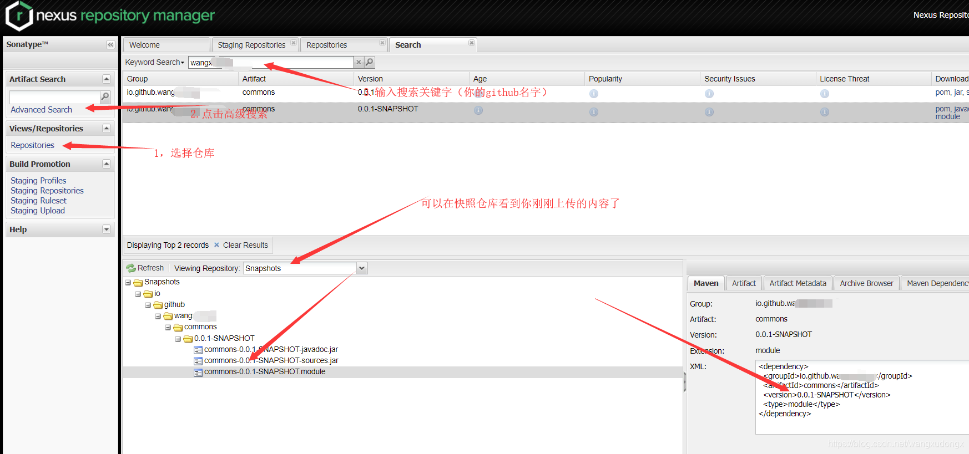Select commons-0.0.1-SNAPSHOT-sources.jar file
The height and width of the screenshot is (454, 969).
coord(271,361)
